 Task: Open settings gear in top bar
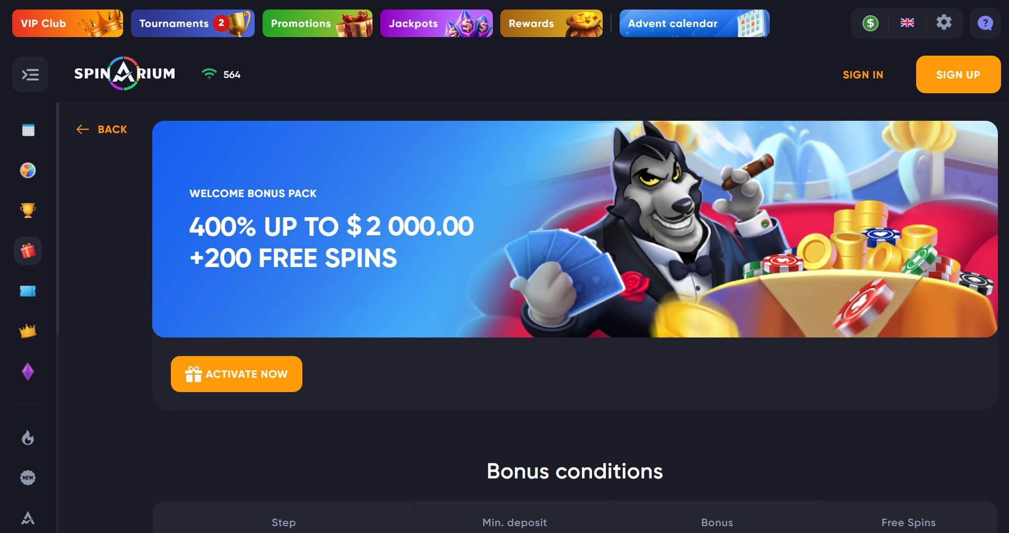tap(944, 23)
